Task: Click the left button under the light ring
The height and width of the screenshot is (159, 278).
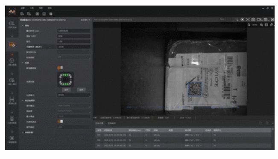Action: point(66,90)
